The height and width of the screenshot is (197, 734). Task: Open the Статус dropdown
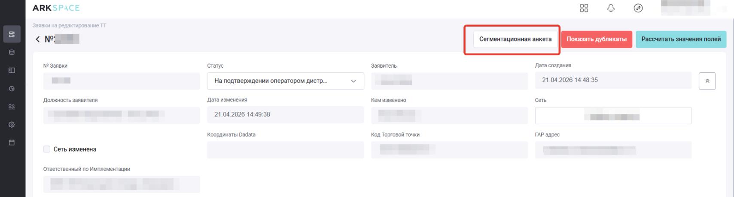tap(285, 81)
